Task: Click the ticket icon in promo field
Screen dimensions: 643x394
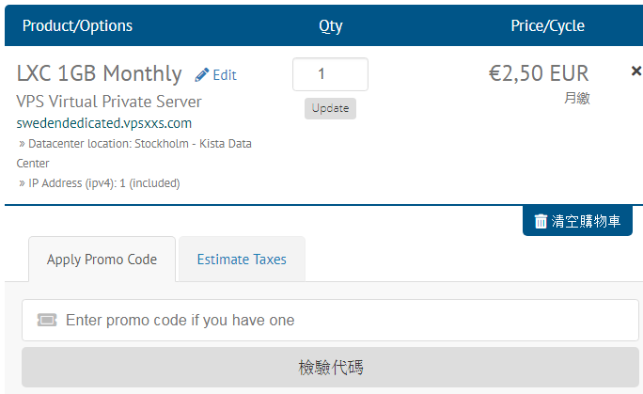Action: [47, 320]
